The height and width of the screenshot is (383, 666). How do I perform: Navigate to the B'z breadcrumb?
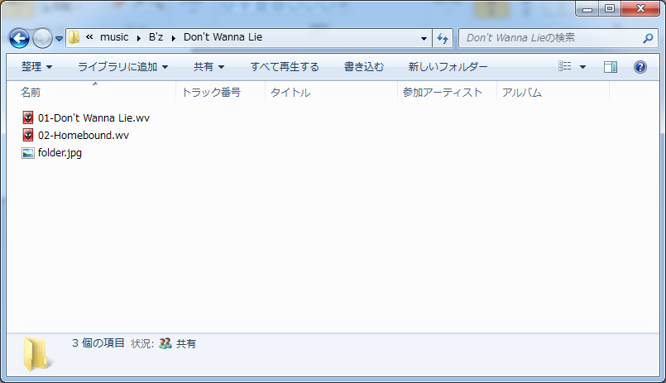coord(156,37)
